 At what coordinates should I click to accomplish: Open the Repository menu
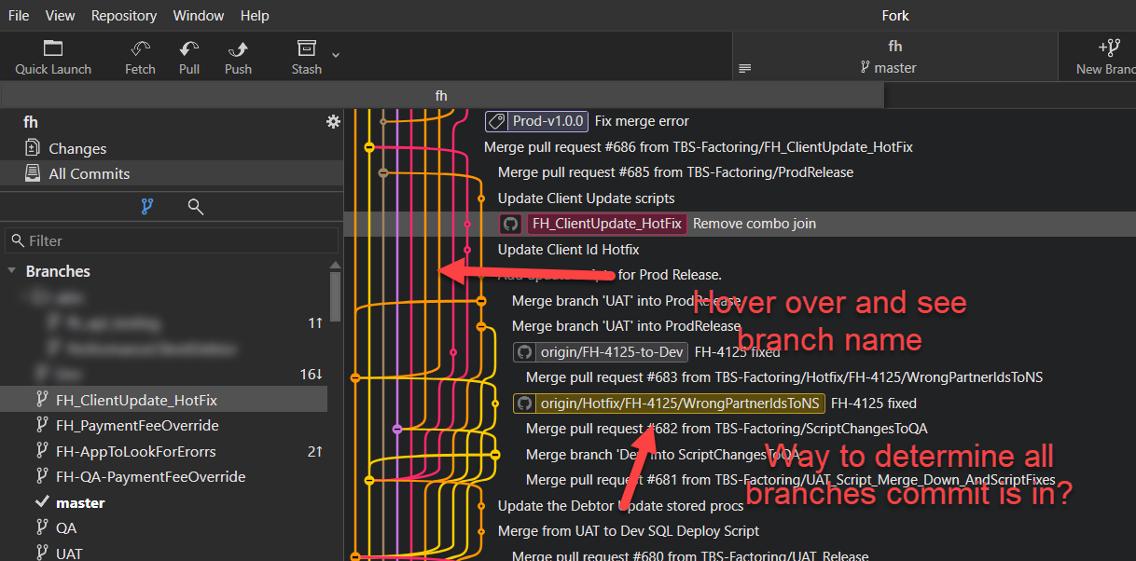pyautogui.click(x=123, y=15)
